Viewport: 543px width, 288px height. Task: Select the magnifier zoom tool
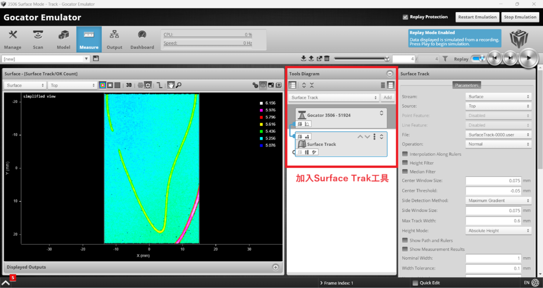point(179,85)
